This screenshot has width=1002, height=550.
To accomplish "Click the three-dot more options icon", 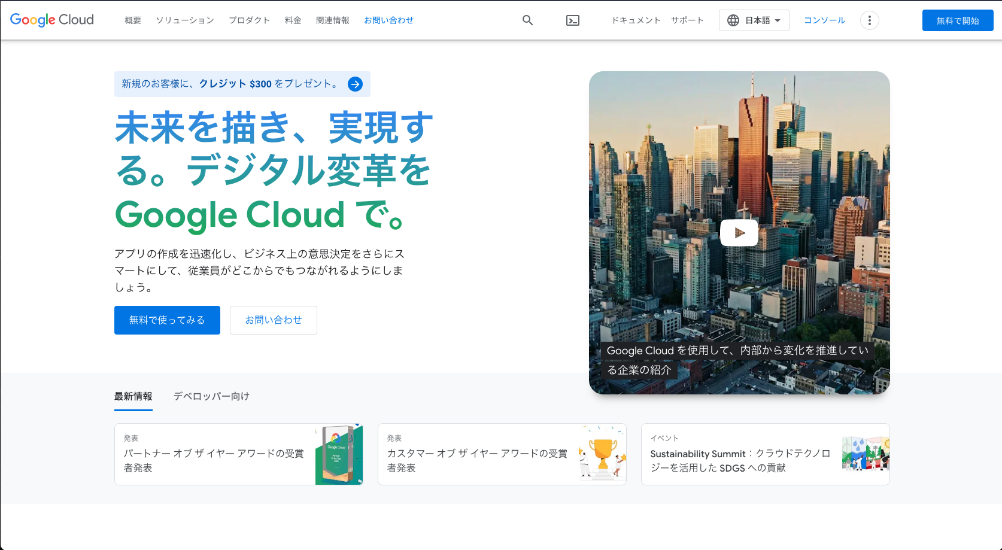I will pos(869,20).
